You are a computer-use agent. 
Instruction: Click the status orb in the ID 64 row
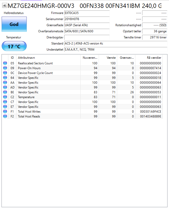5,78
